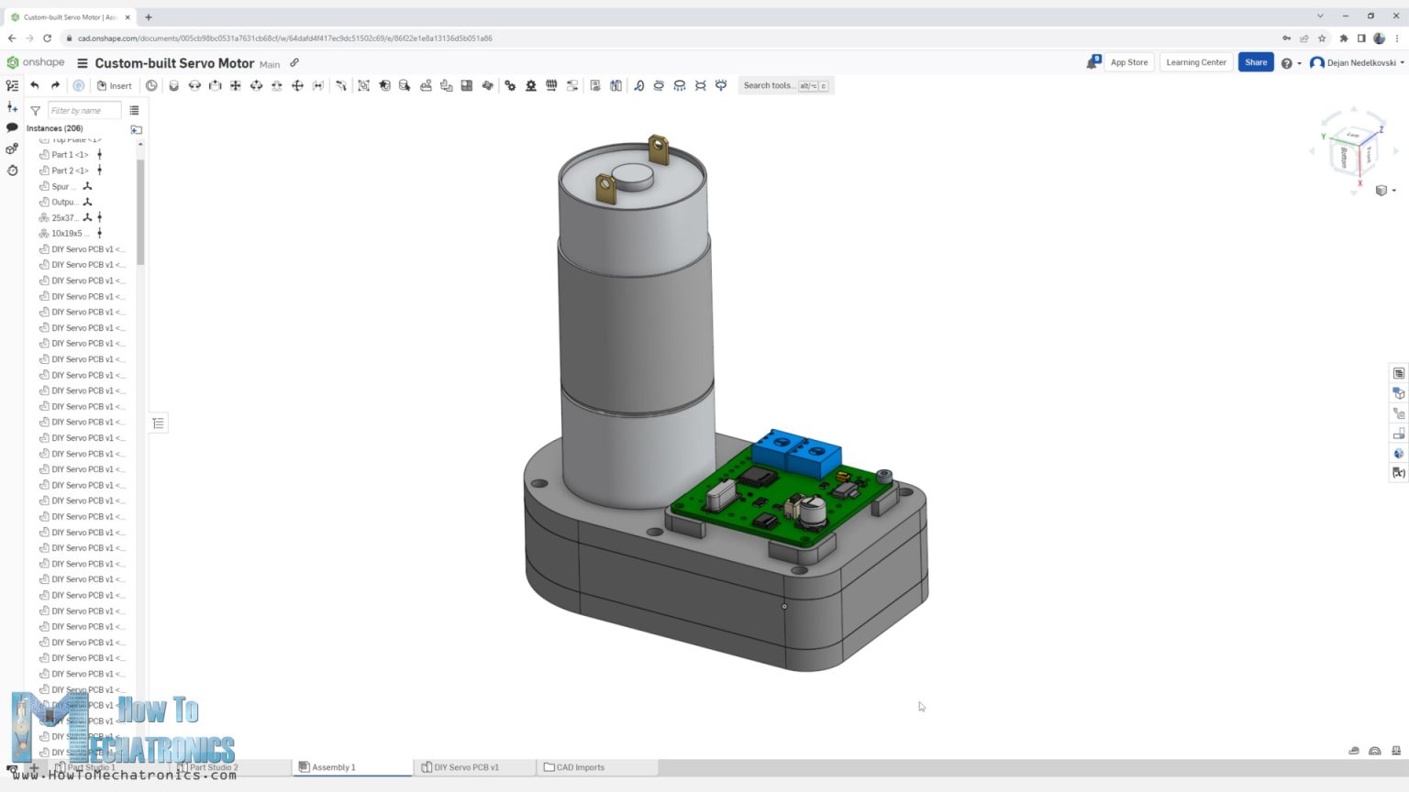Click the insert-instance icon beside Instances header
Screen dimensions: 1409x792
136,129
